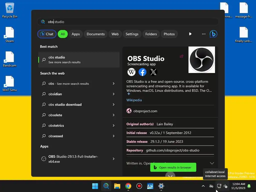Screen dimensions: 256x192
Task: Open the obsproject.com link
Action: [145, 111]
